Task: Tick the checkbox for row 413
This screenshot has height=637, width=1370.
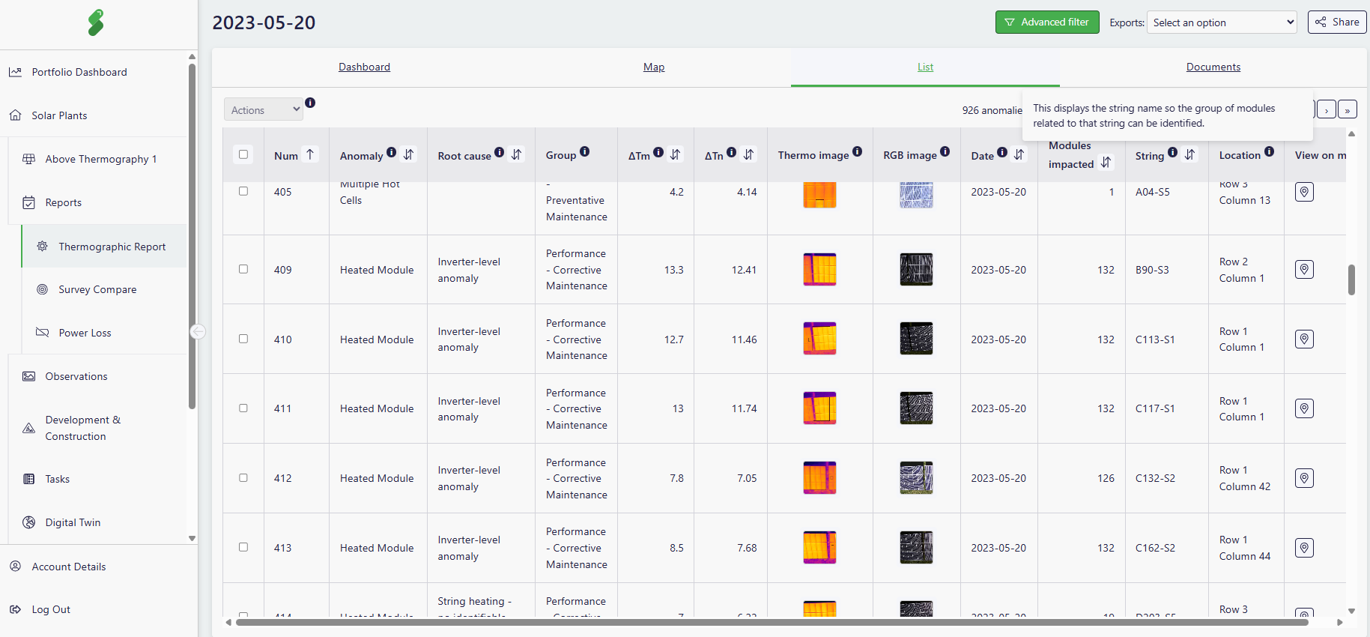Action: click(243, 547)
